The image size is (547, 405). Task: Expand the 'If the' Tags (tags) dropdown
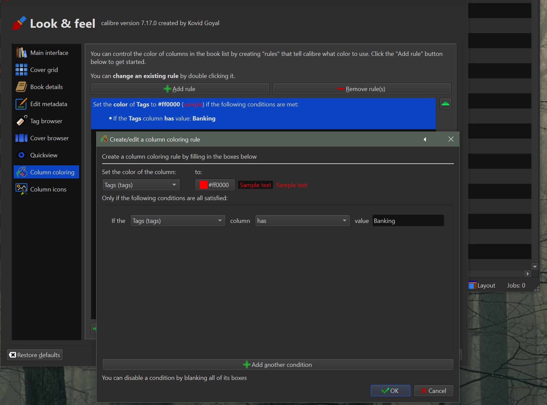tap(178, 221)
